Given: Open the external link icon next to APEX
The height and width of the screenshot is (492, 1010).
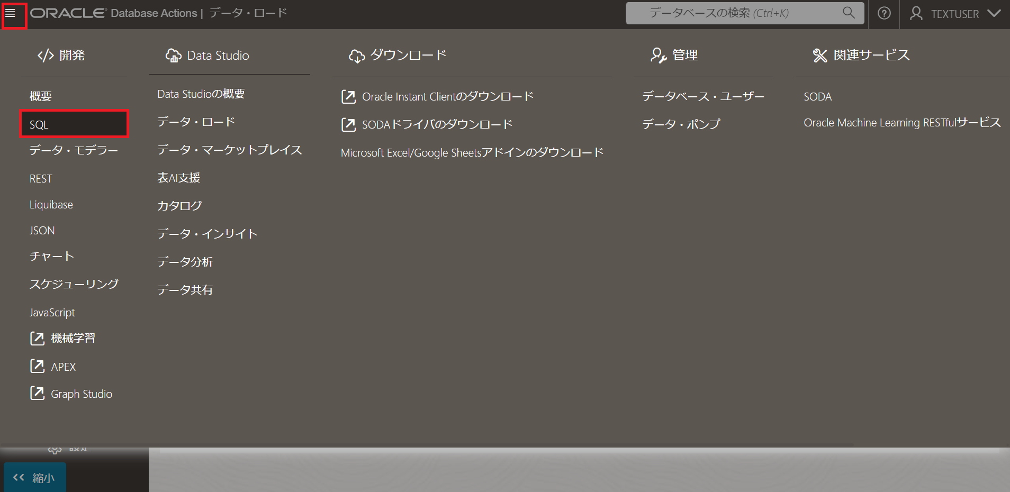Looking at the screenshot, I should click(x=37, y=366).
